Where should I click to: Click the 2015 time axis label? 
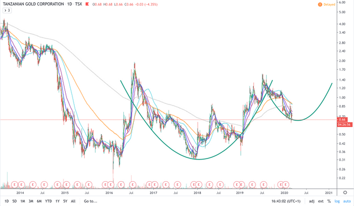click(x=65, y=193)
